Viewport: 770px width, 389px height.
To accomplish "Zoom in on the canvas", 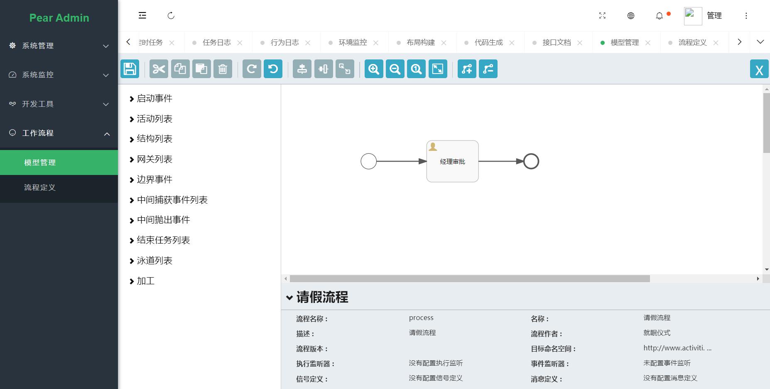I will coord(374,69).
